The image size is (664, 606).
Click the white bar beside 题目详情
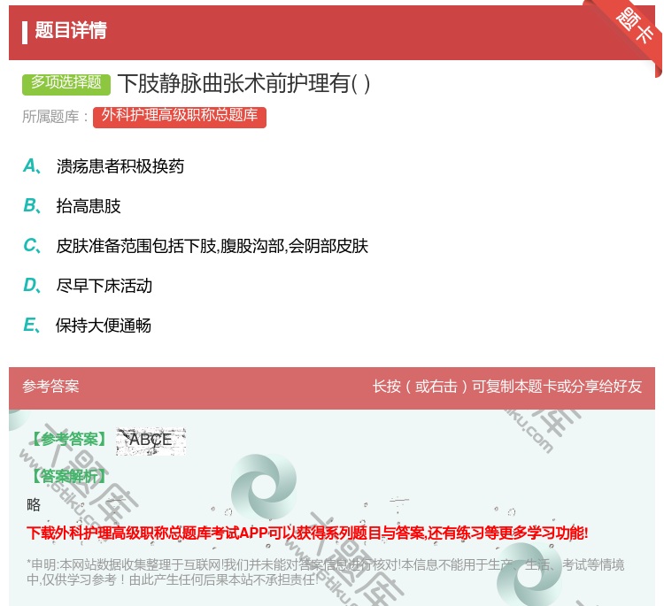click(x=25, y=31)
